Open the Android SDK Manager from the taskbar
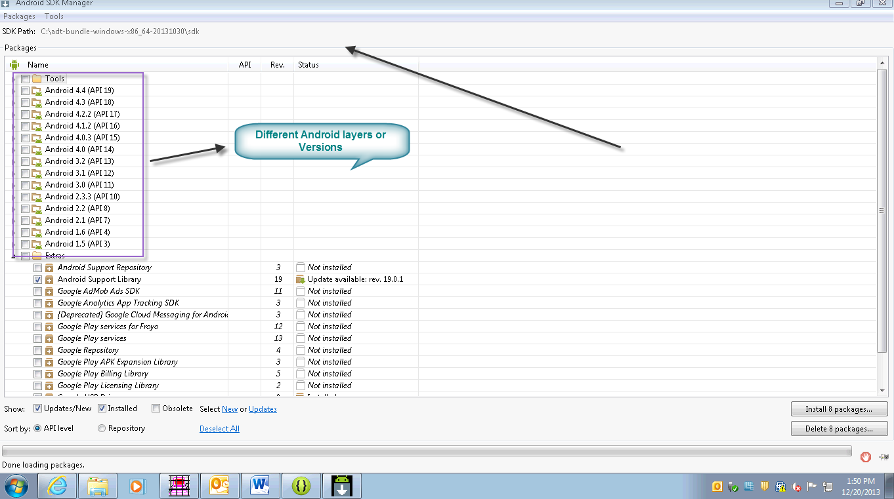Image resolution: width=894 pixels, height=499 pixels. [x=341, y=485]
